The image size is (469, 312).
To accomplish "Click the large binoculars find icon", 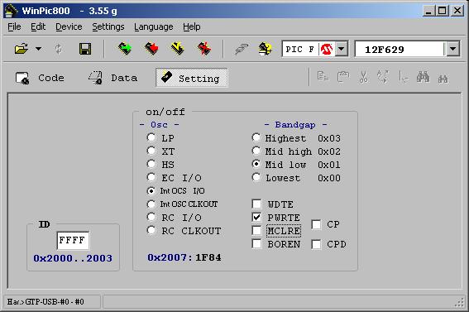I will pos(424,77).
